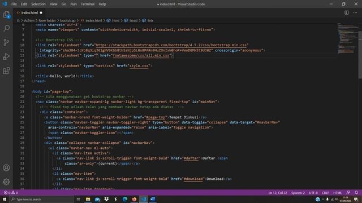
Task: Switch to Visual Studio Code taskbar icon
Action: click(143, 199)
